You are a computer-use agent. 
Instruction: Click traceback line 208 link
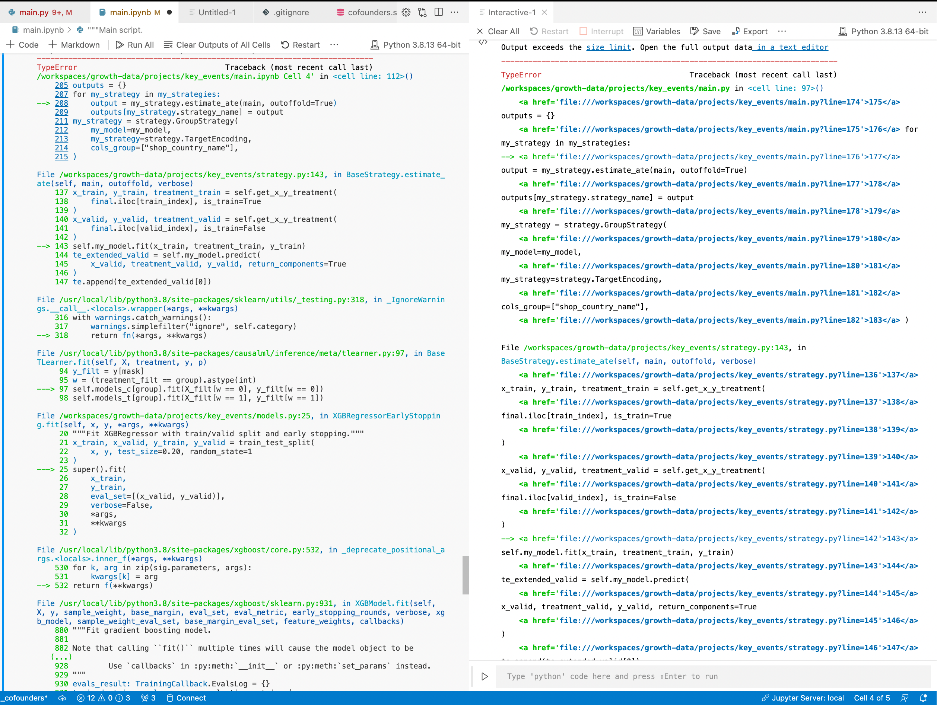61,103
